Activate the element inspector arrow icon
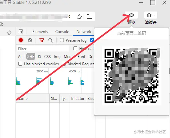Viewport: 170px width, 138px height. (21, 32)
